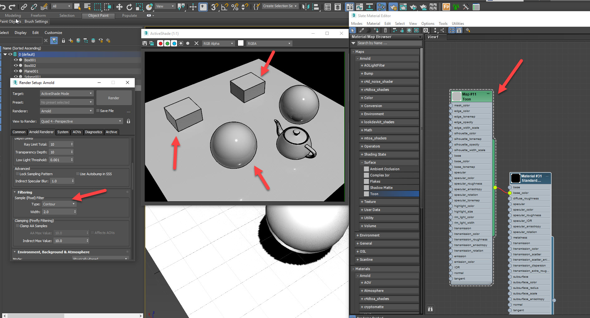The width and height of the screenshot is (590, 318).
Task: Save the ActiveShade image with disk icon
Action: (x=145, y=43)
